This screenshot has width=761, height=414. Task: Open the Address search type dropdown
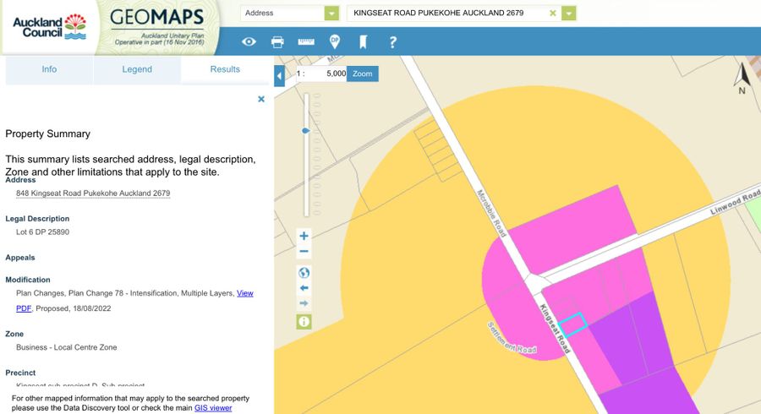[331, 13]
